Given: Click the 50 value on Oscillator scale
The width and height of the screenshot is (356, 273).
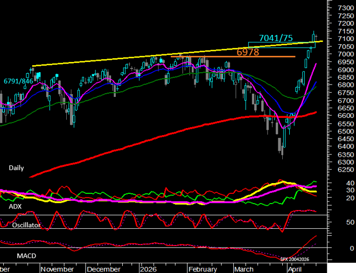Looking at the screenshot, I should [x=348, y=222].
